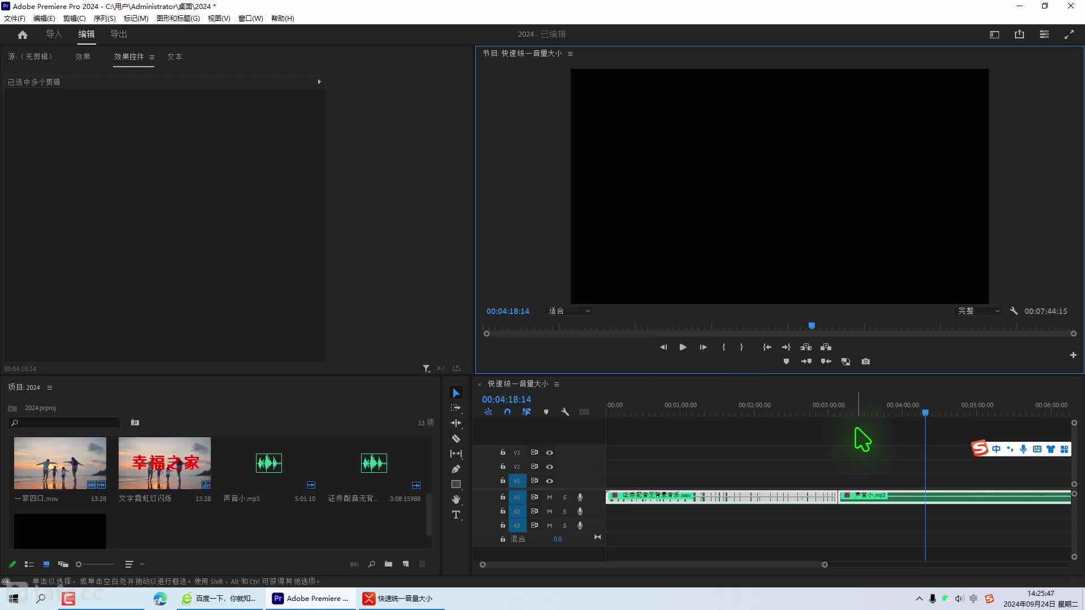Screen dimensions: 1085x610
Task: Click Mark In button
Action: coord(723,347)
